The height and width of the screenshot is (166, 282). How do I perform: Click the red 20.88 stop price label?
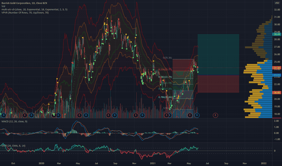277,93
